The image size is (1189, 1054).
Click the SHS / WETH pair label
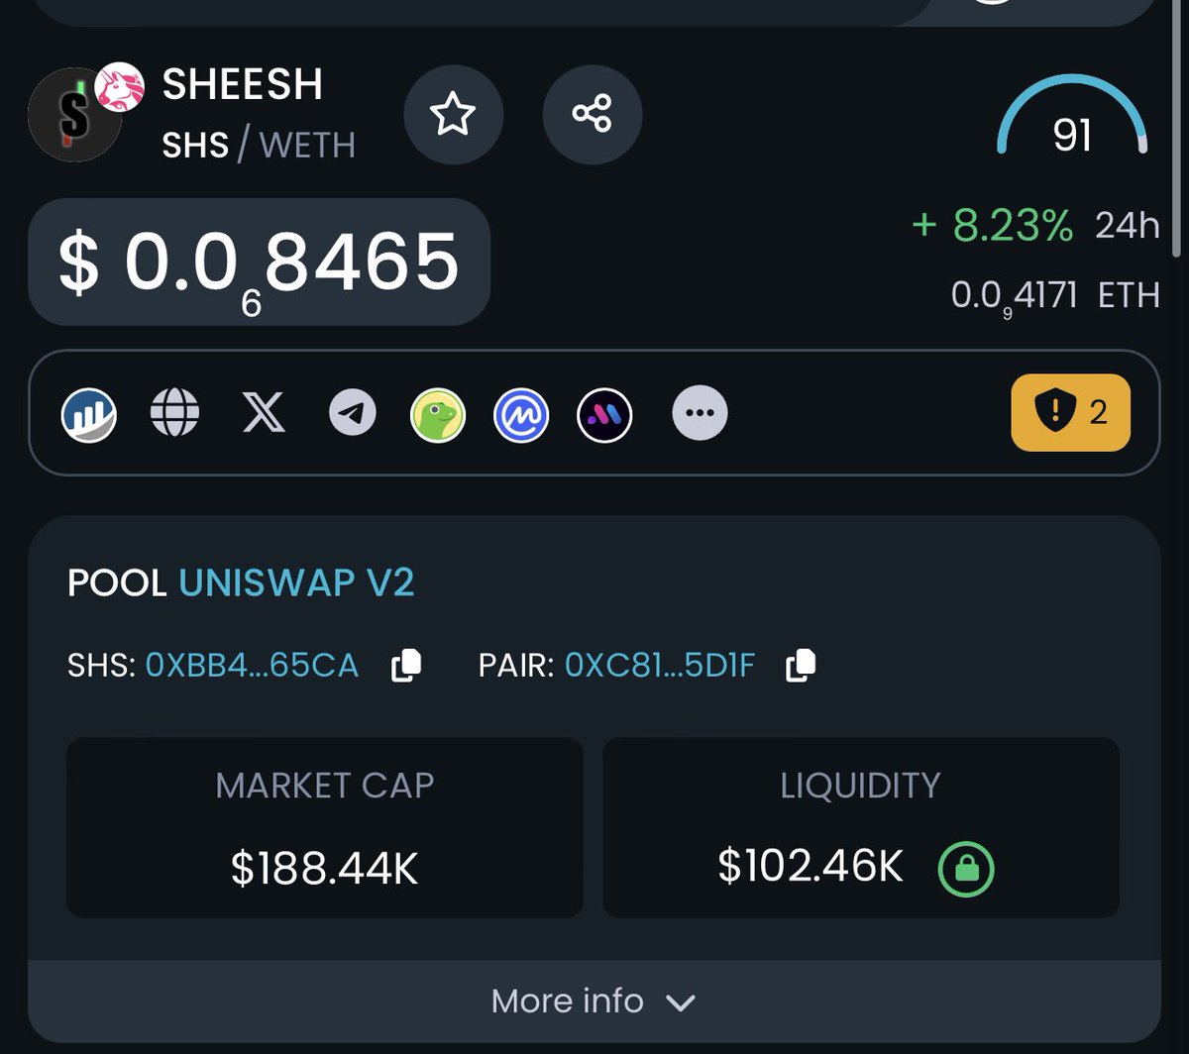(259, 146)
